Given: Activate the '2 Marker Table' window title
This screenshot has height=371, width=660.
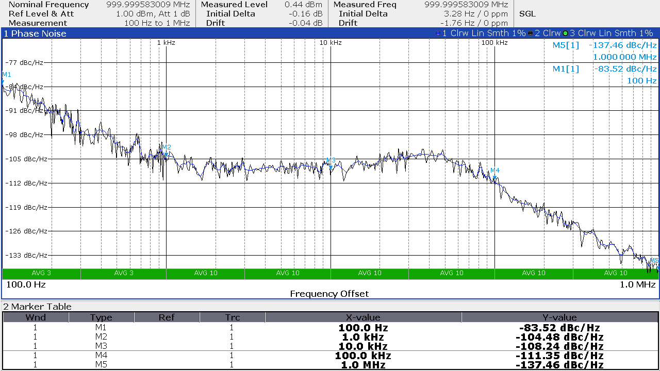Looking at the screenshot, I should [38, 307].
